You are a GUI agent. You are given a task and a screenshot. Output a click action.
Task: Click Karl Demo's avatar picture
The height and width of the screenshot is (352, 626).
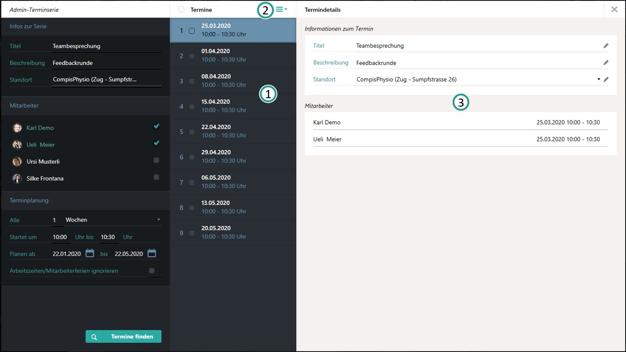coord(17,128)
